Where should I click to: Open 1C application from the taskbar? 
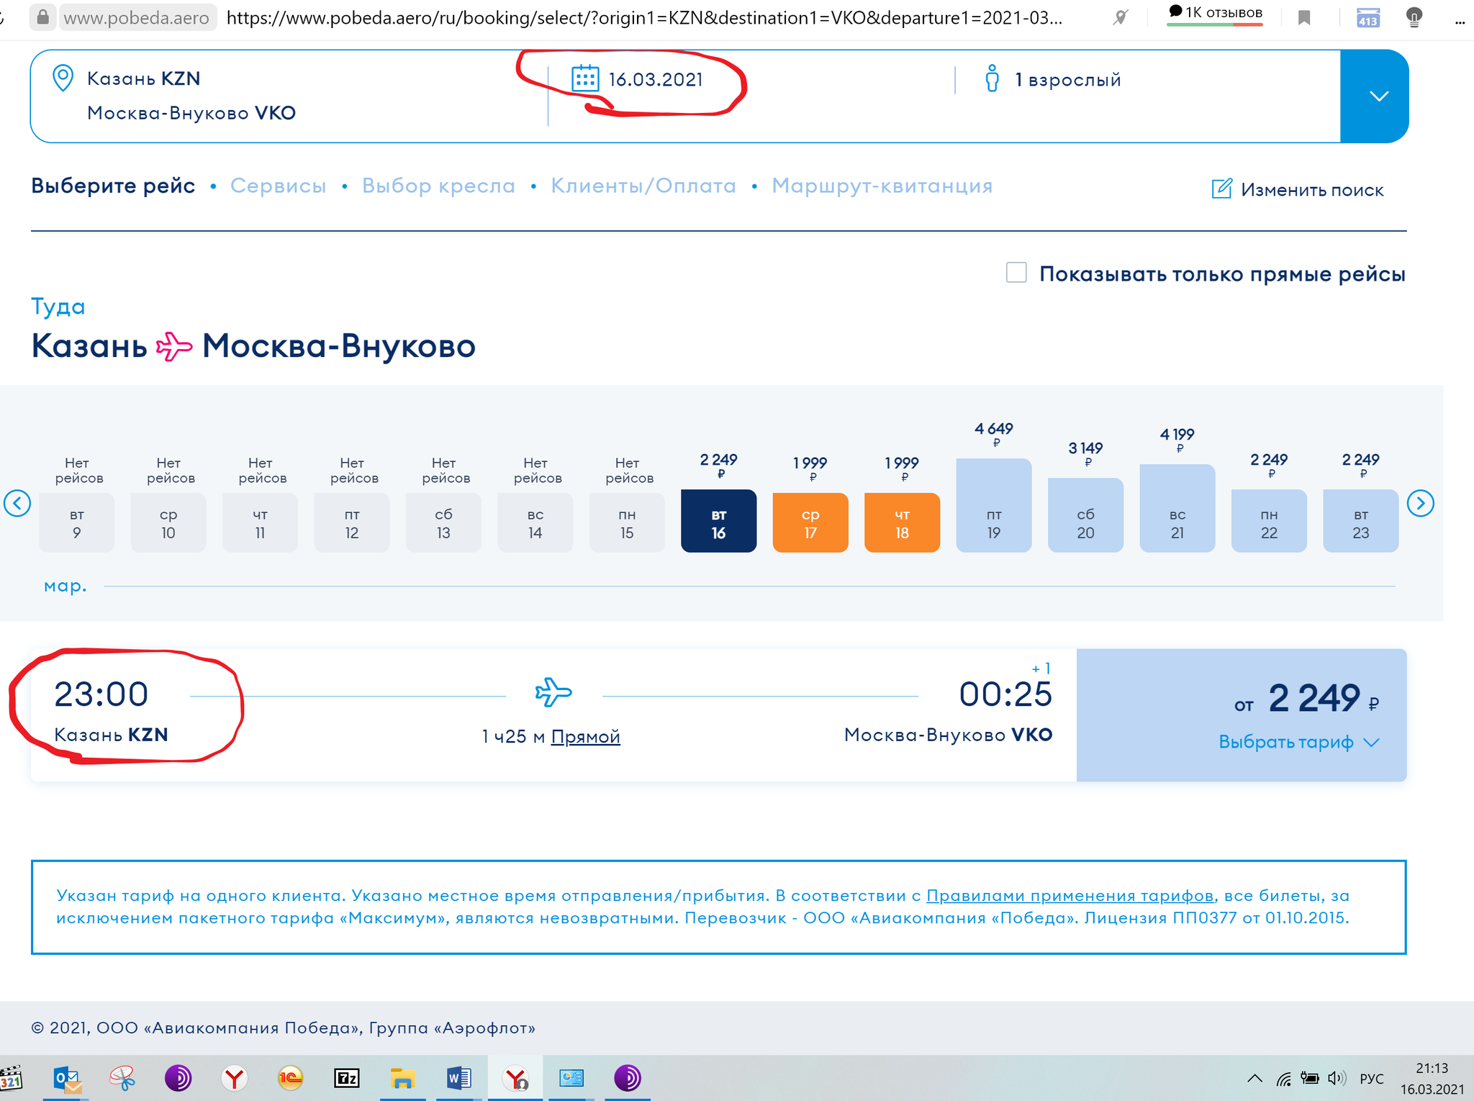click(x=290, y=1079)
